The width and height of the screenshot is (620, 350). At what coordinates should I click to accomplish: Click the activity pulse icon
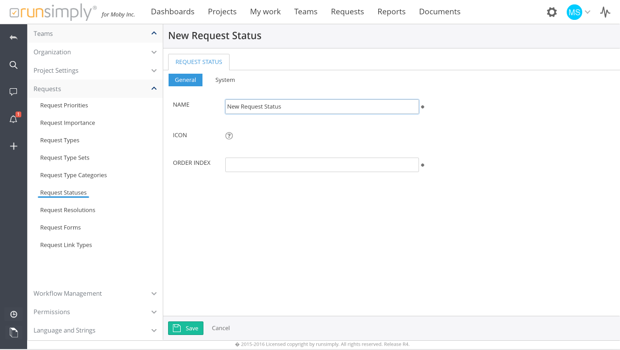[x=605, y=12]
